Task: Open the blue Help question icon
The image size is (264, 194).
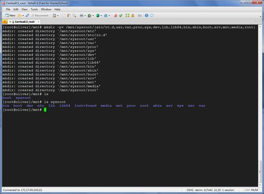Action: click(x=147, y=15)
